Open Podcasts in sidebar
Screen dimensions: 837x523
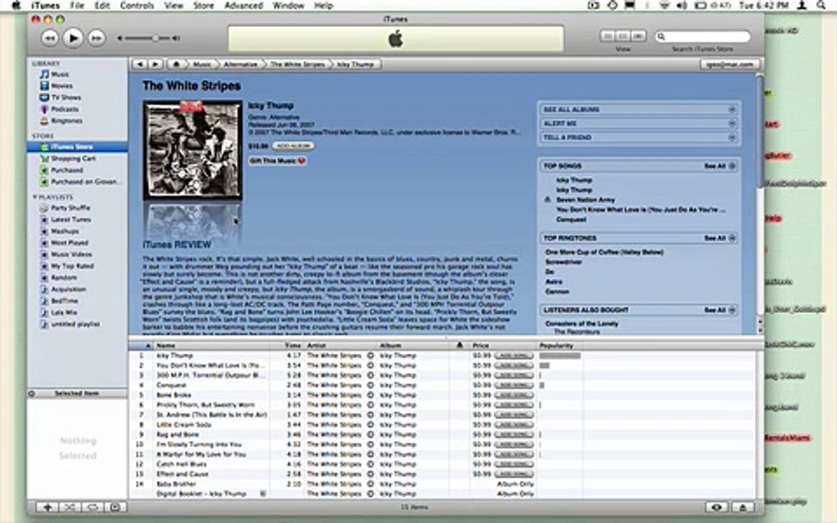point(65,110)
